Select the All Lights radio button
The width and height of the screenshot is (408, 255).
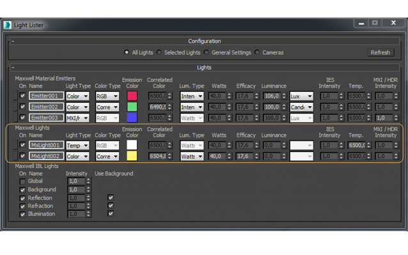[127, 52]
